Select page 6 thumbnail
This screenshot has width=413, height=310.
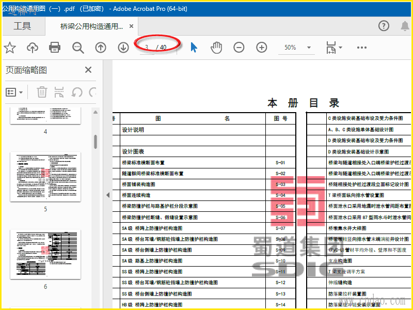pos(45,254)
